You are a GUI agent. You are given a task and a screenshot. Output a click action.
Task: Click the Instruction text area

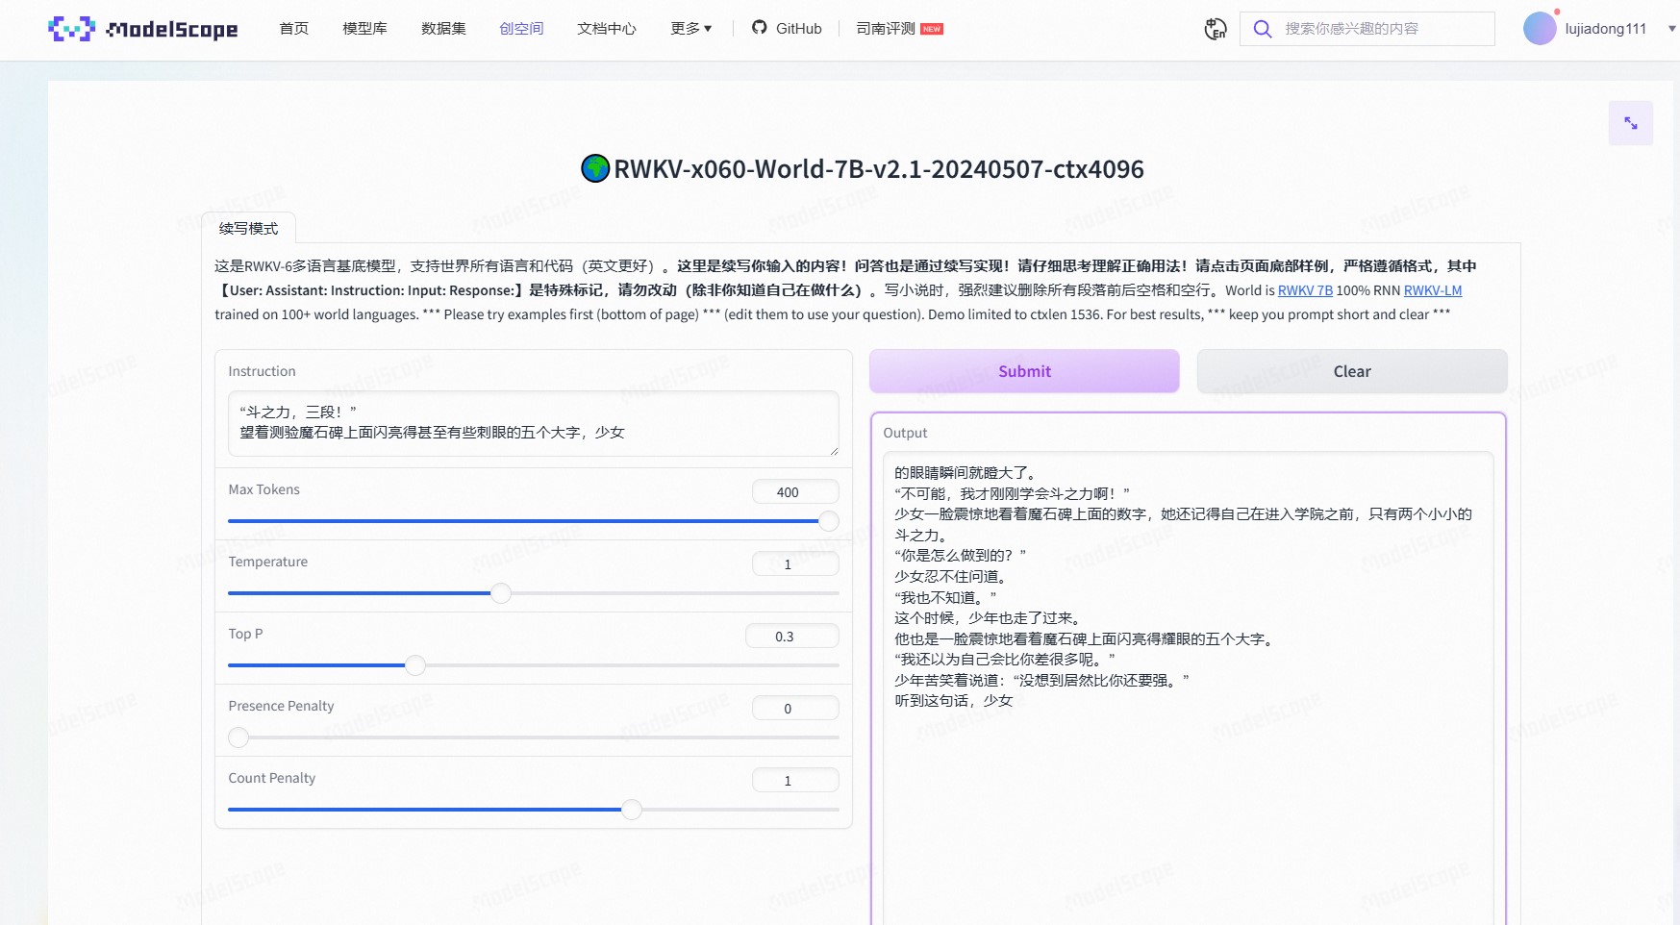pyautogui.click(x=534, y=423)
